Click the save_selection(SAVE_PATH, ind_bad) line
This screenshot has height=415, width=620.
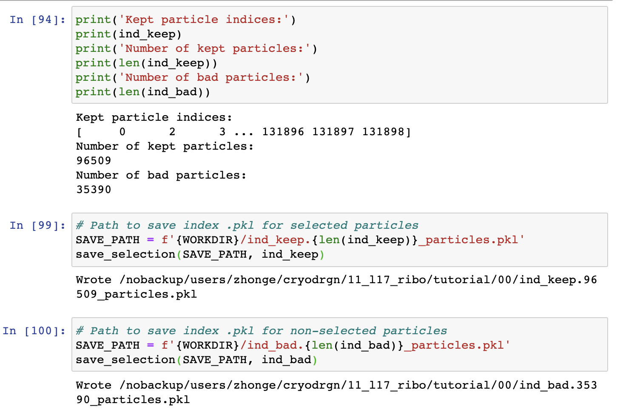[196, 360]
